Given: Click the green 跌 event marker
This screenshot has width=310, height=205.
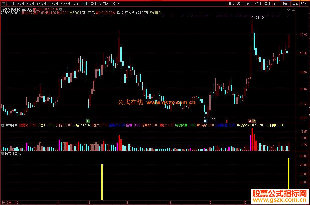Looking at the screenshot, I should (88, 121).
